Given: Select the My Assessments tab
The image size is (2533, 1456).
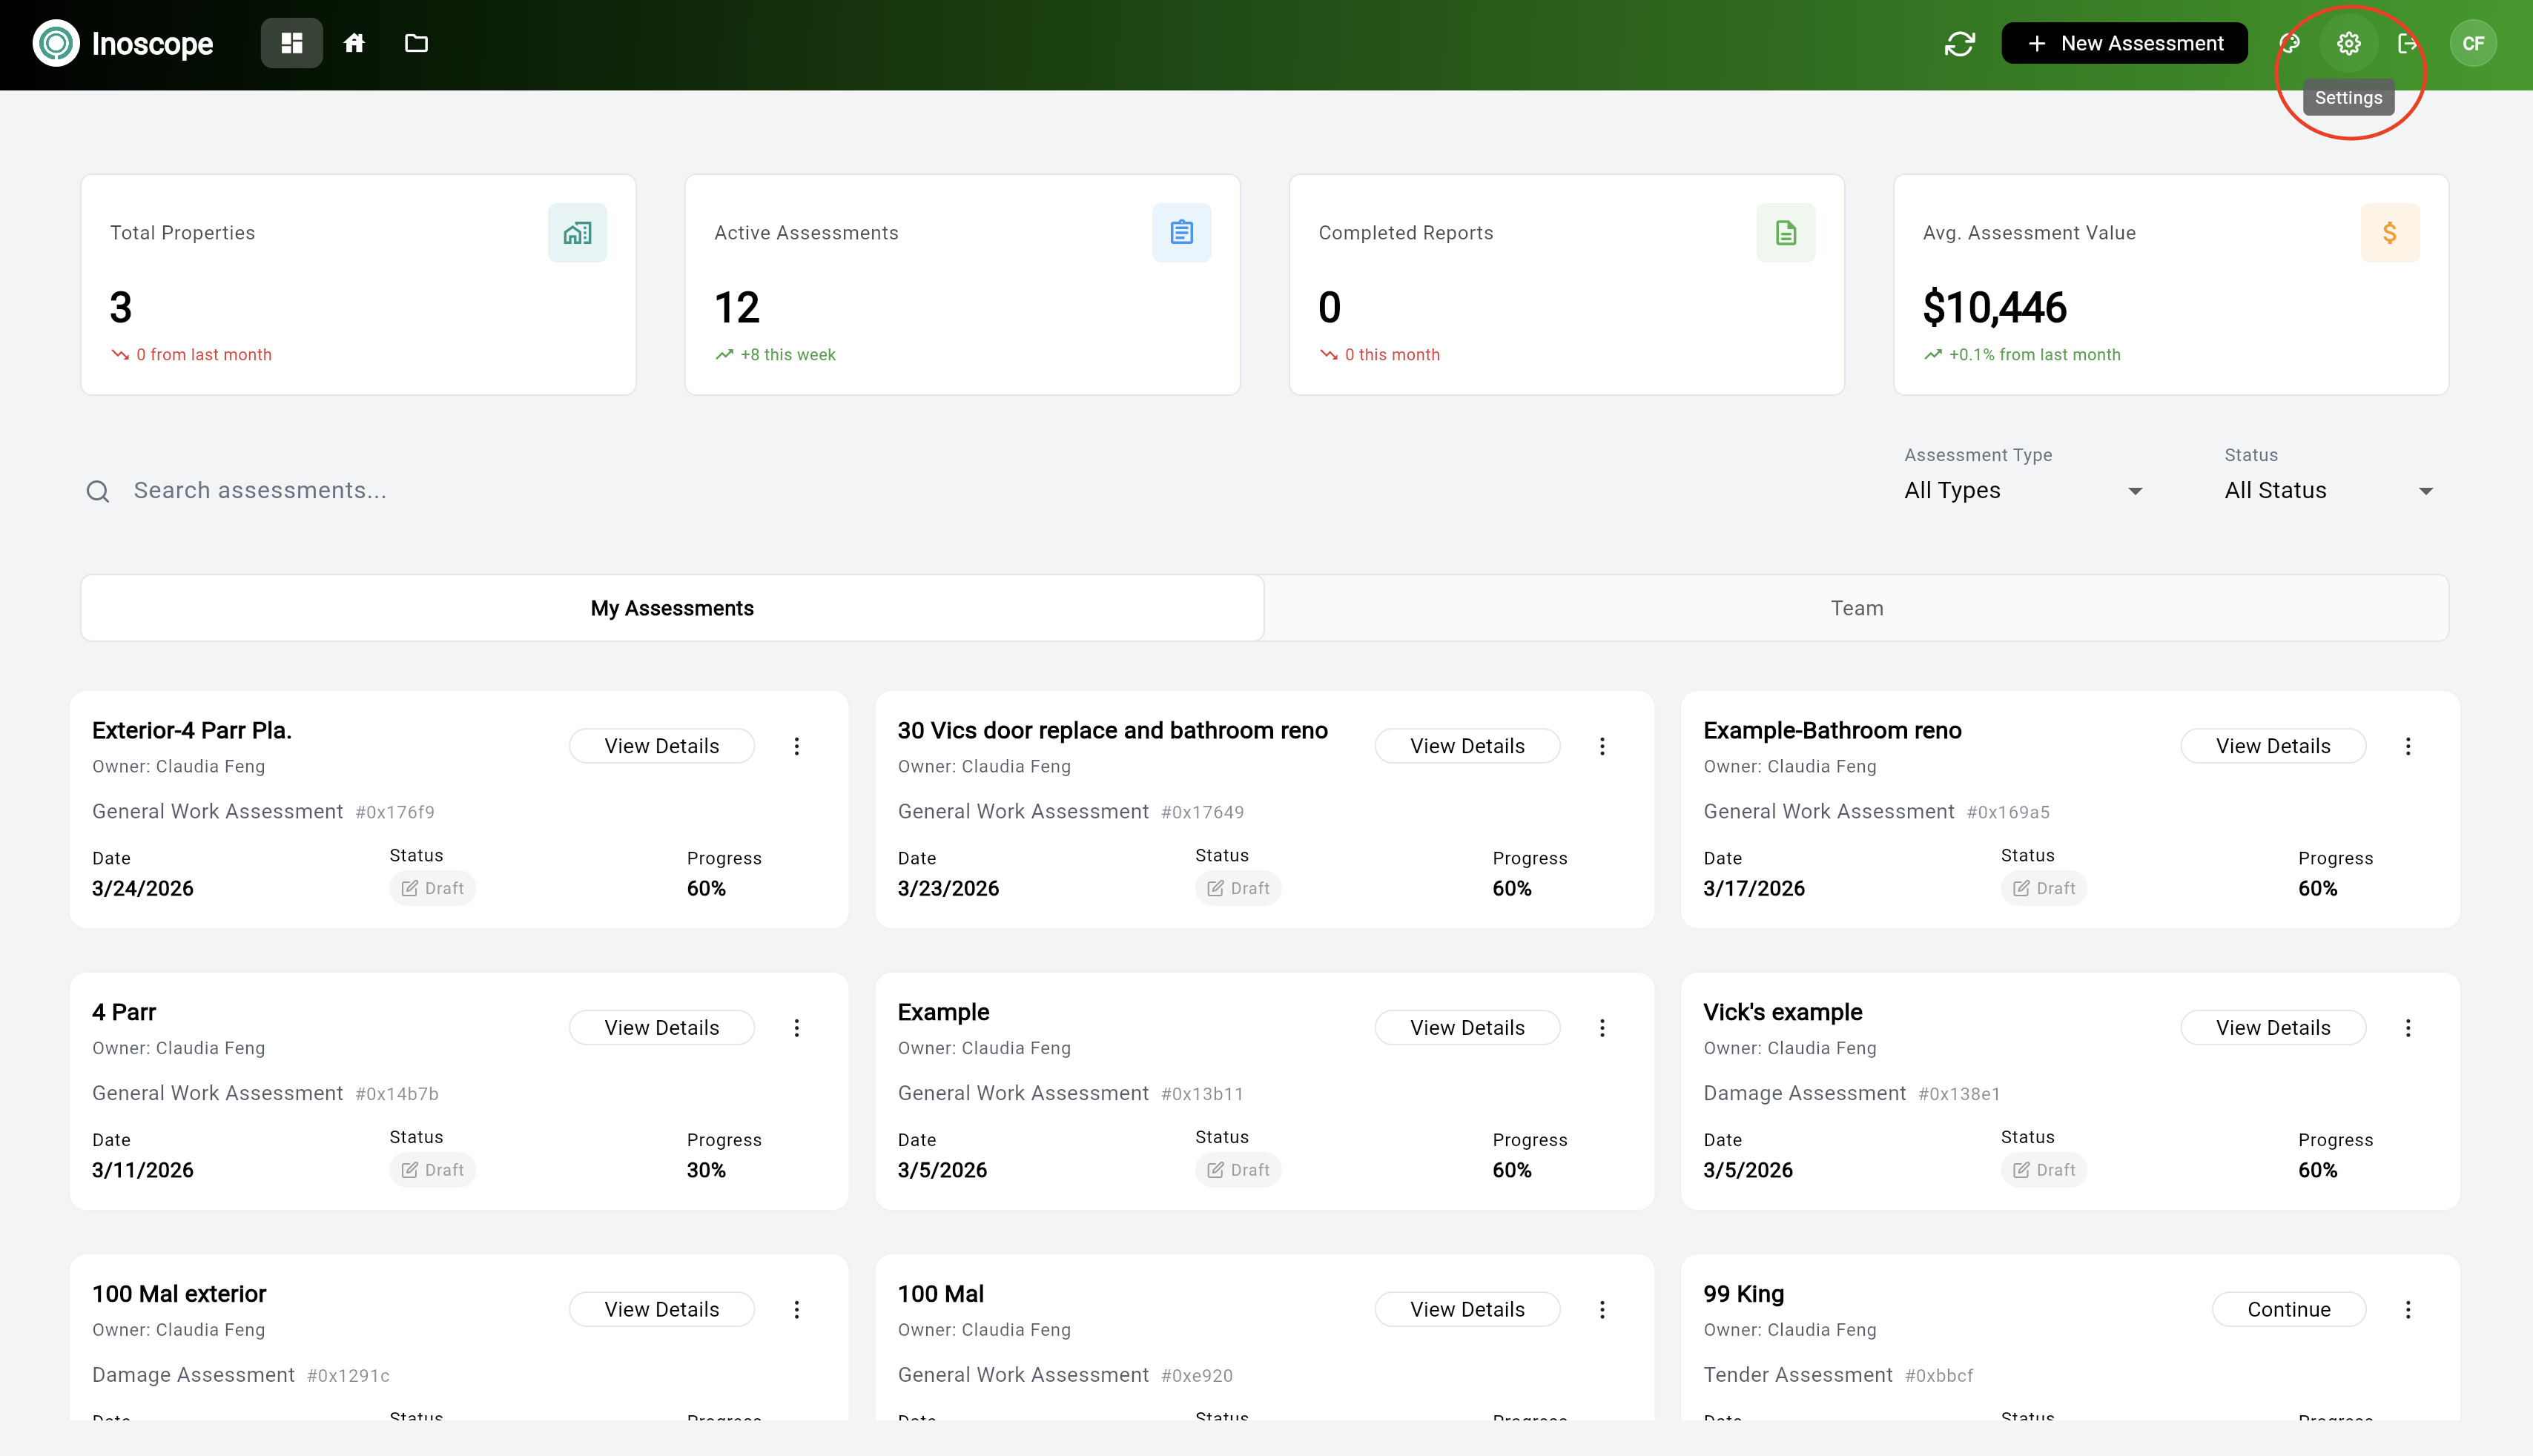Looking at the screenshot, I should 672,607.
